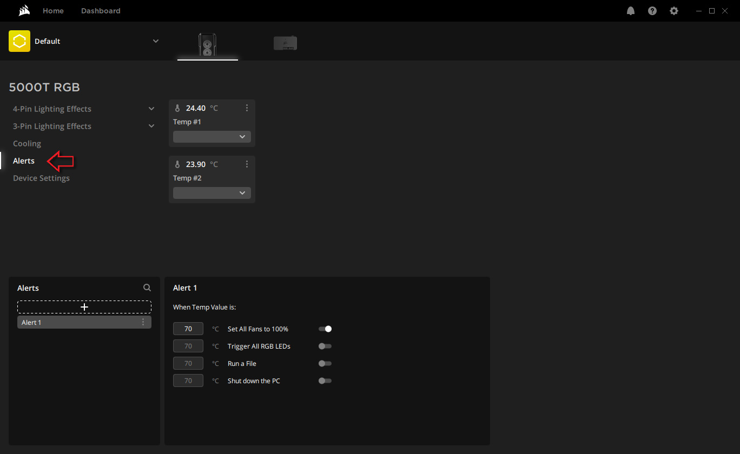The height and width of the screenshot is (454, 740).
Task: Expand 3-Pin Lighting Effects section
Action: point(151,126)
